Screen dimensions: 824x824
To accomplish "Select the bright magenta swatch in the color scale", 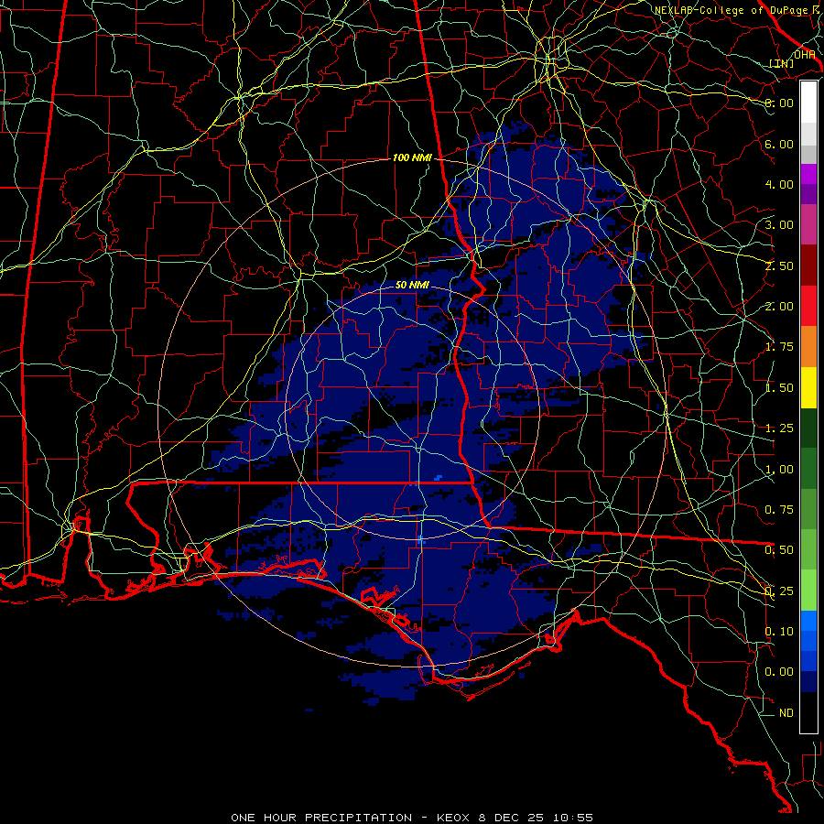I will pos(808,174).
